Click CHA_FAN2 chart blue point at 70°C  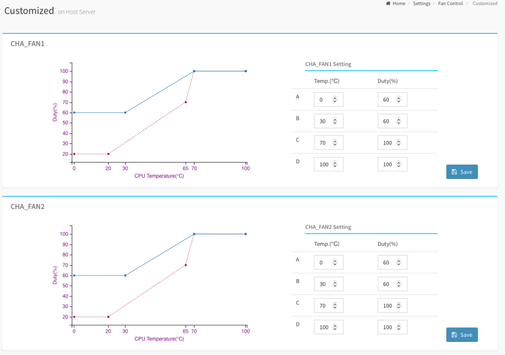[194, 234]
